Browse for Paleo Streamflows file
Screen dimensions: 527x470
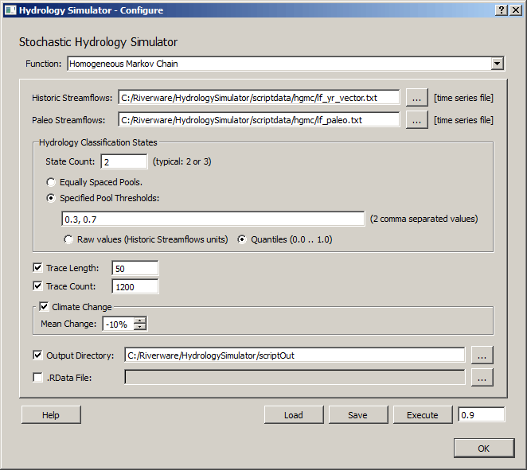click(x=417, y=120)
